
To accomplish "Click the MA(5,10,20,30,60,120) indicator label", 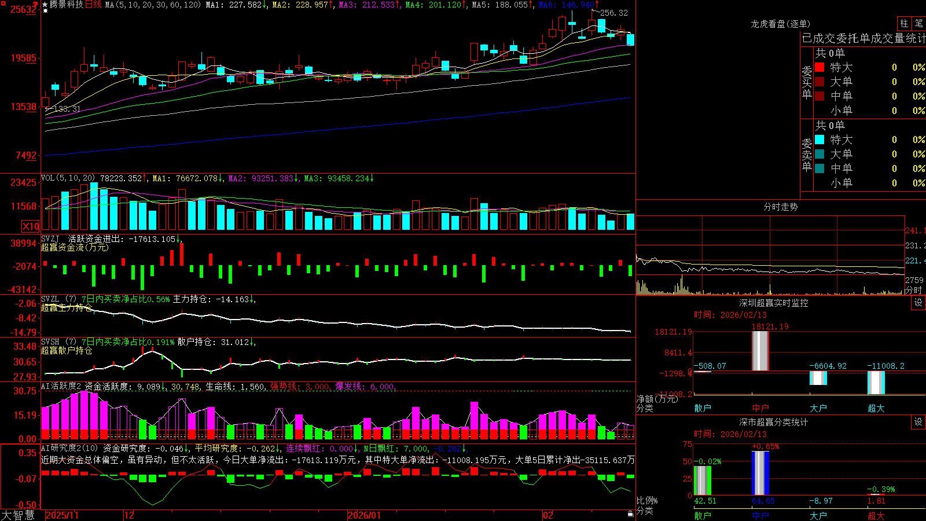I will pos(153,5).
